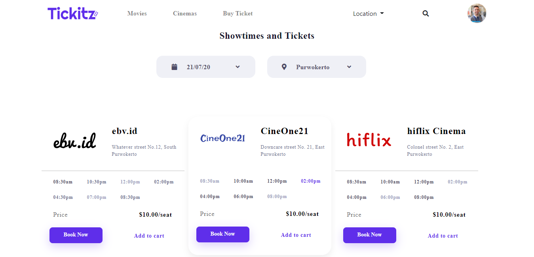This screenshot has height=257, width=534.
Task: Click Add to cart under hiflix Cinema
Action: [x=443, y=235]
